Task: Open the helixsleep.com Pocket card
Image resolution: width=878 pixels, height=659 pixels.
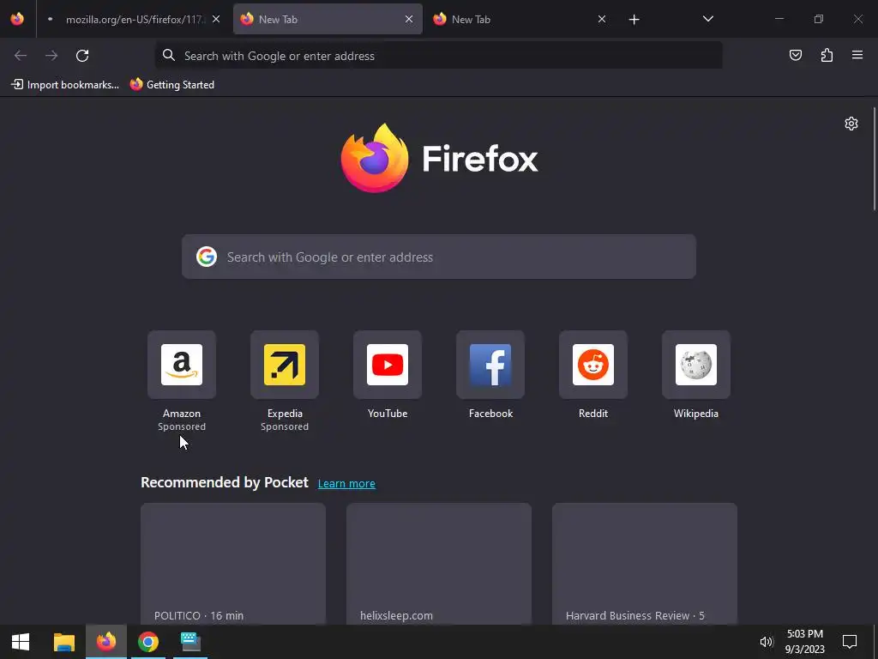Action: pos(439,564)
